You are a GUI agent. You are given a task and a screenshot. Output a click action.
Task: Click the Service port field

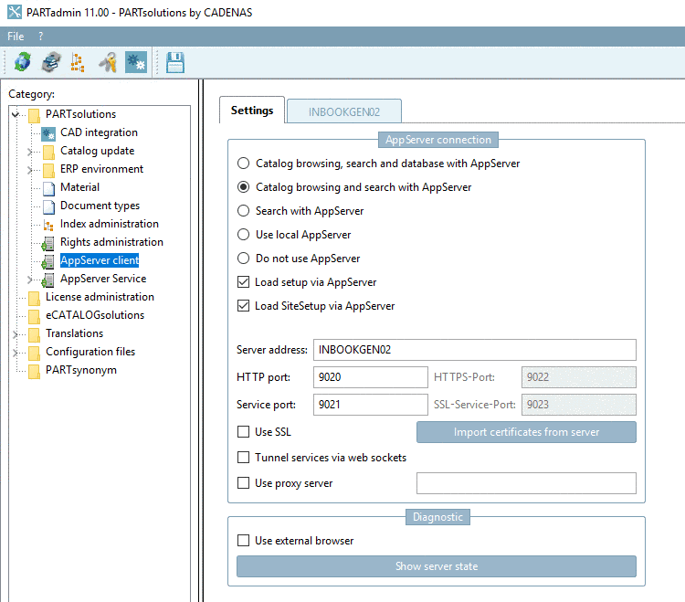click(371, 405)
